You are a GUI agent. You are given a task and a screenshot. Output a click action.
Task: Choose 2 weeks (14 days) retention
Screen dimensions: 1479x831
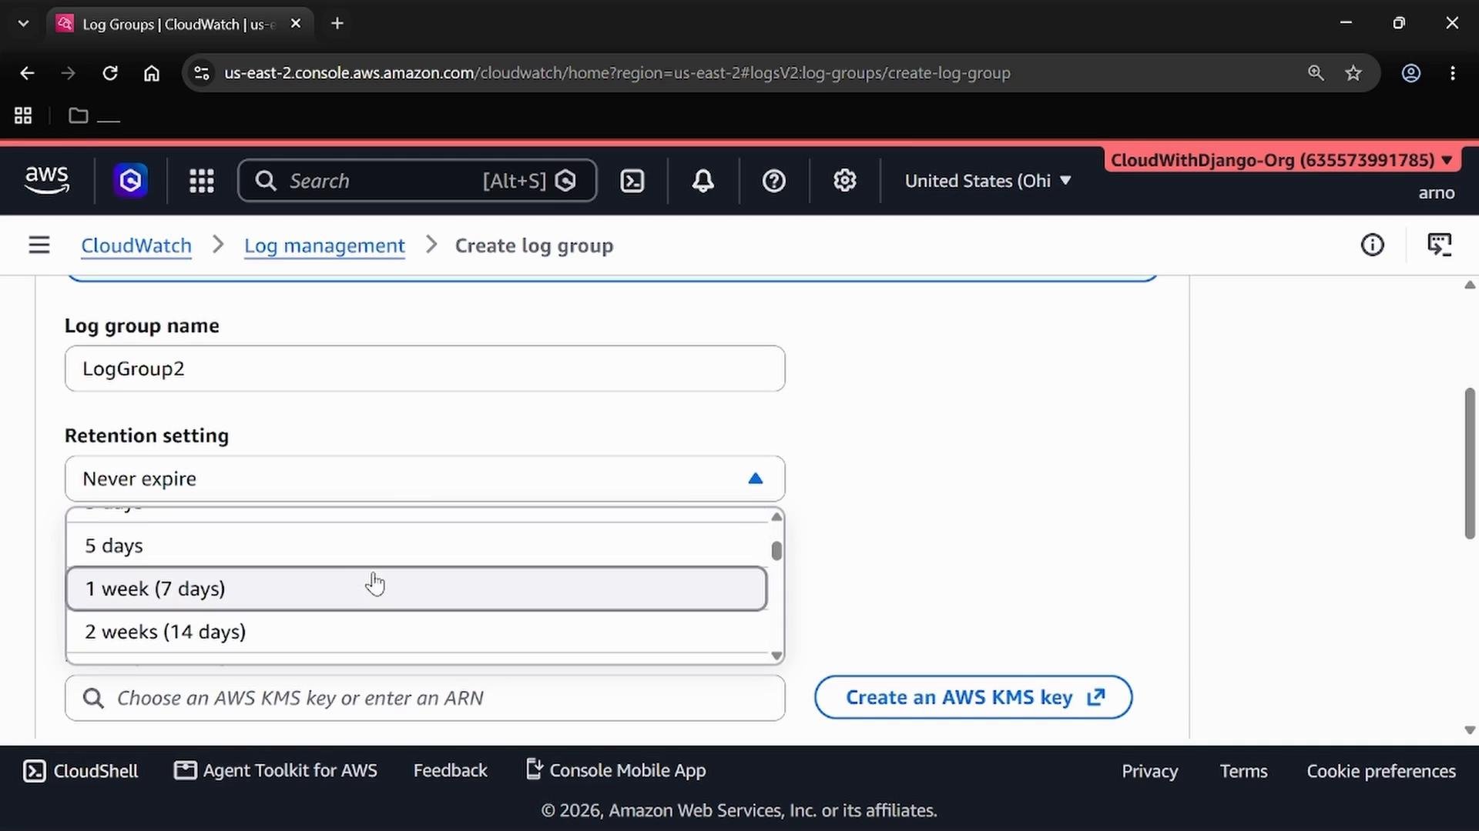[417, 632]
